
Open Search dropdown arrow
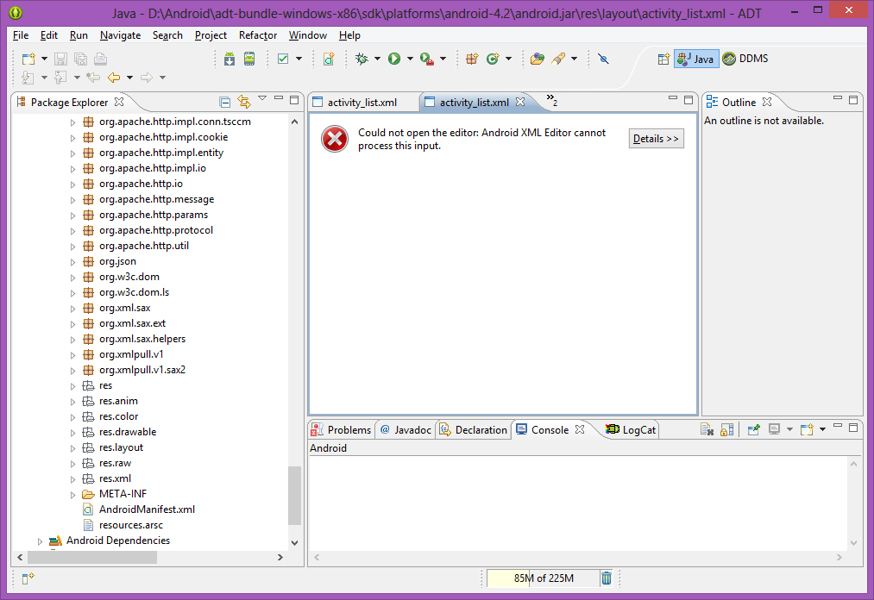coord(574,59)
